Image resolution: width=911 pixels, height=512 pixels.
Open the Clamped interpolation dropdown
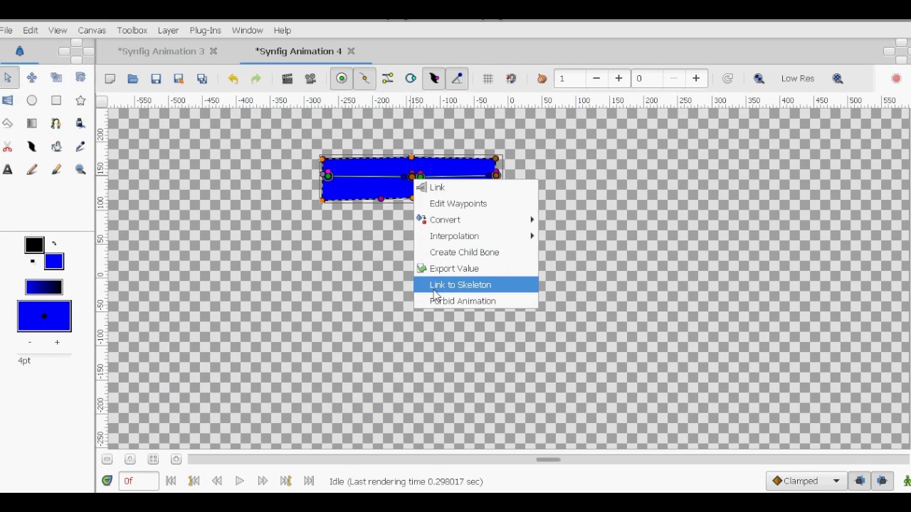(806, 481)
